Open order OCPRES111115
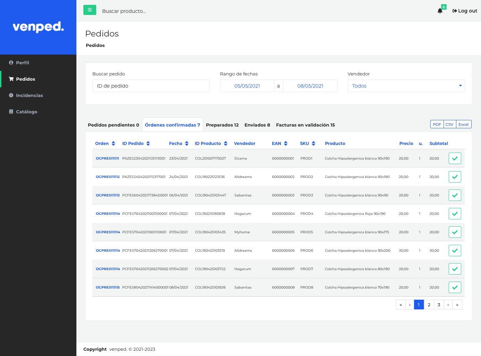The height and width of the screenshot is (356, 481). click(x=108, y=287)
